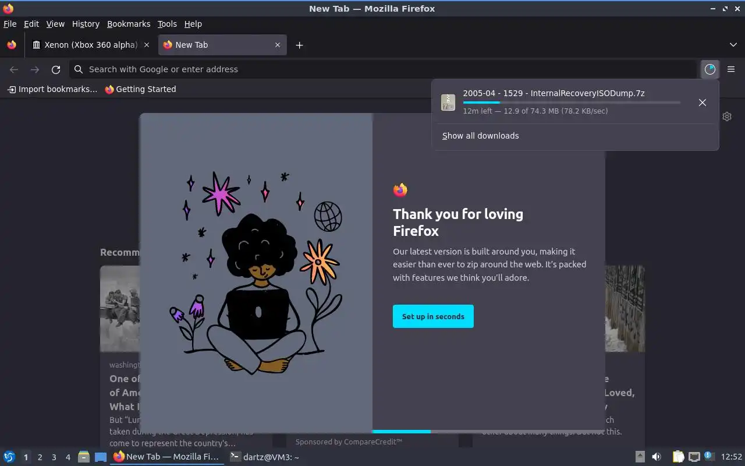The width and height of the screenshot is (745, 466).
Task: Open the Help menu
Action: point(193,24)
